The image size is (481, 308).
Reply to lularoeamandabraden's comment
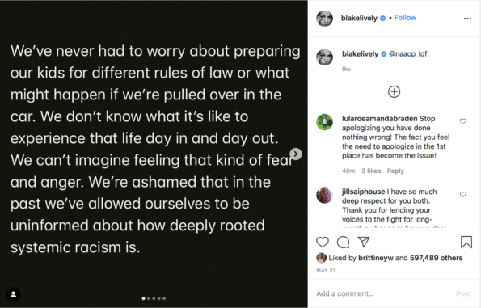(395, 171)
